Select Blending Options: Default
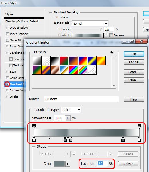This screenshot has width=149, height=172. pyautogui.click(x=24, y=21)
